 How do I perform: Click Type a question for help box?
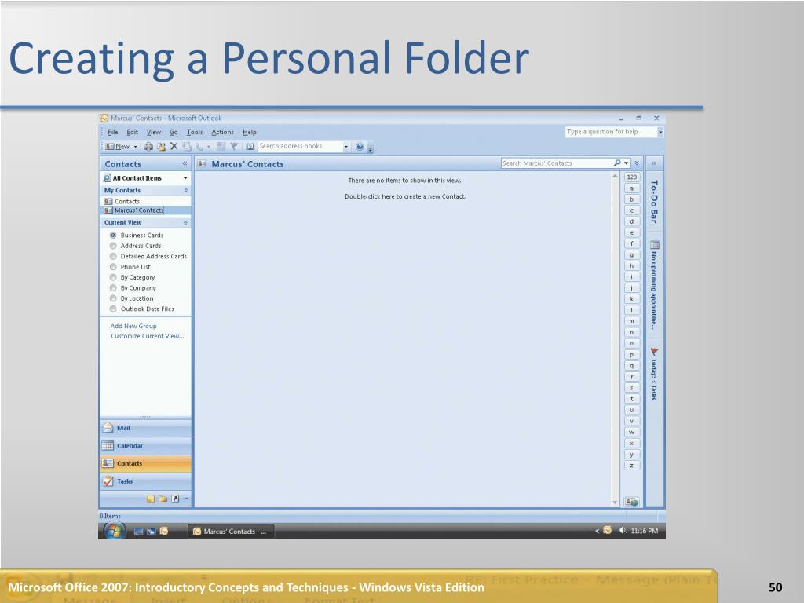tap(611, 132)
